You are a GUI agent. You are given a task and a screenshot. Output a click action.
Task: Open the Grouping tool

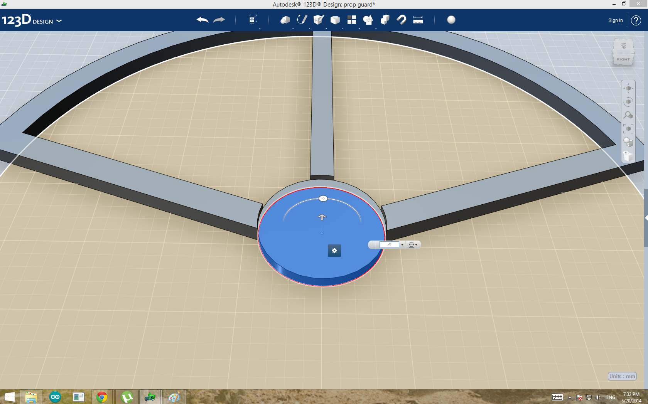tap(368, 20)
